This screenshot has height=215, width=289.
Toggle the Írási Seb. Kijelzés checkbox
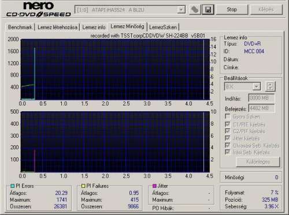228,152
